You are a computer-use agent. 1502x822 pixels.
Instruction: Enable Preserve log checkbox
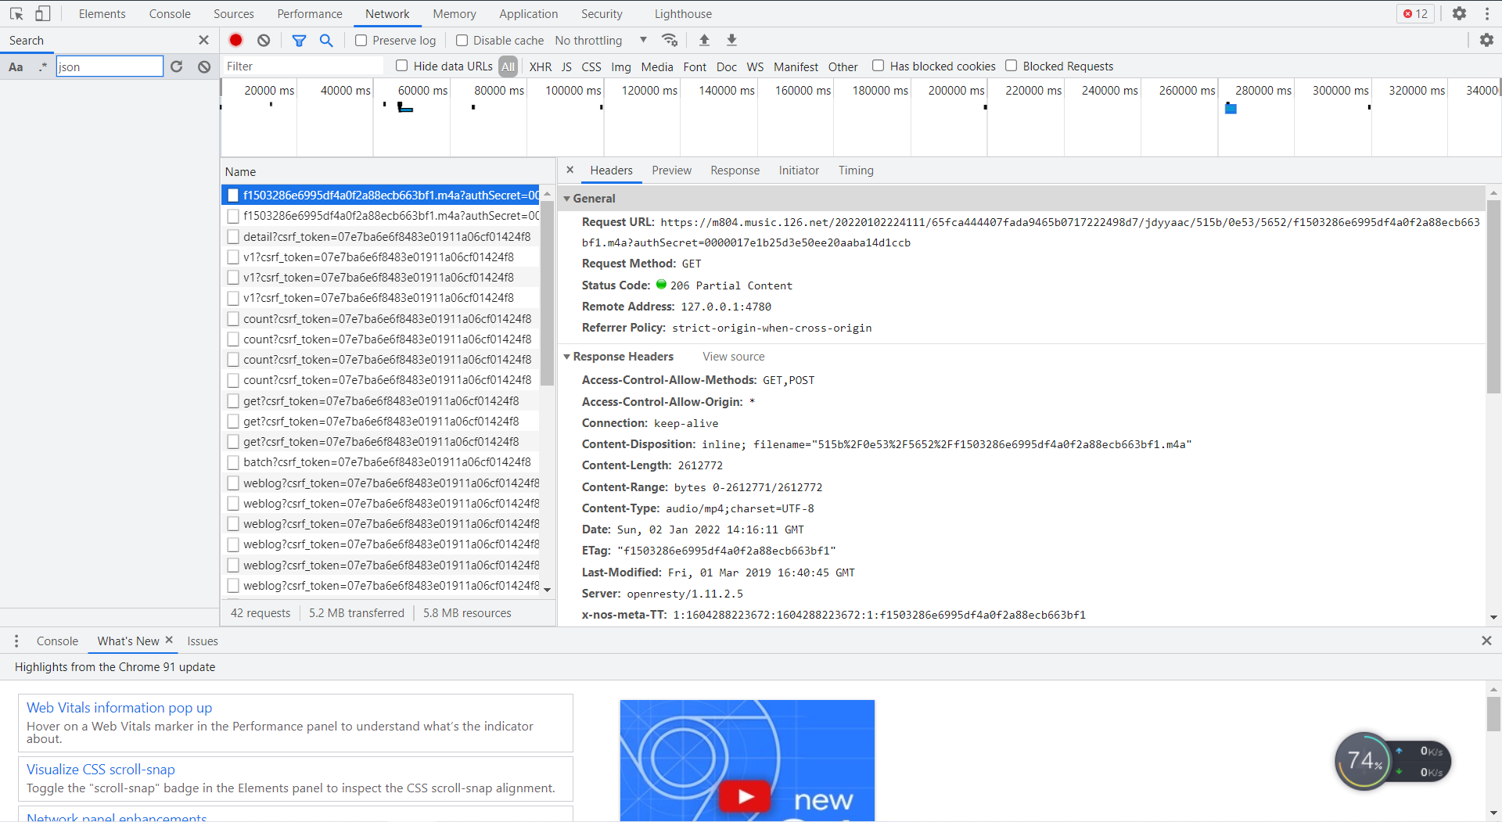[361, 40]
